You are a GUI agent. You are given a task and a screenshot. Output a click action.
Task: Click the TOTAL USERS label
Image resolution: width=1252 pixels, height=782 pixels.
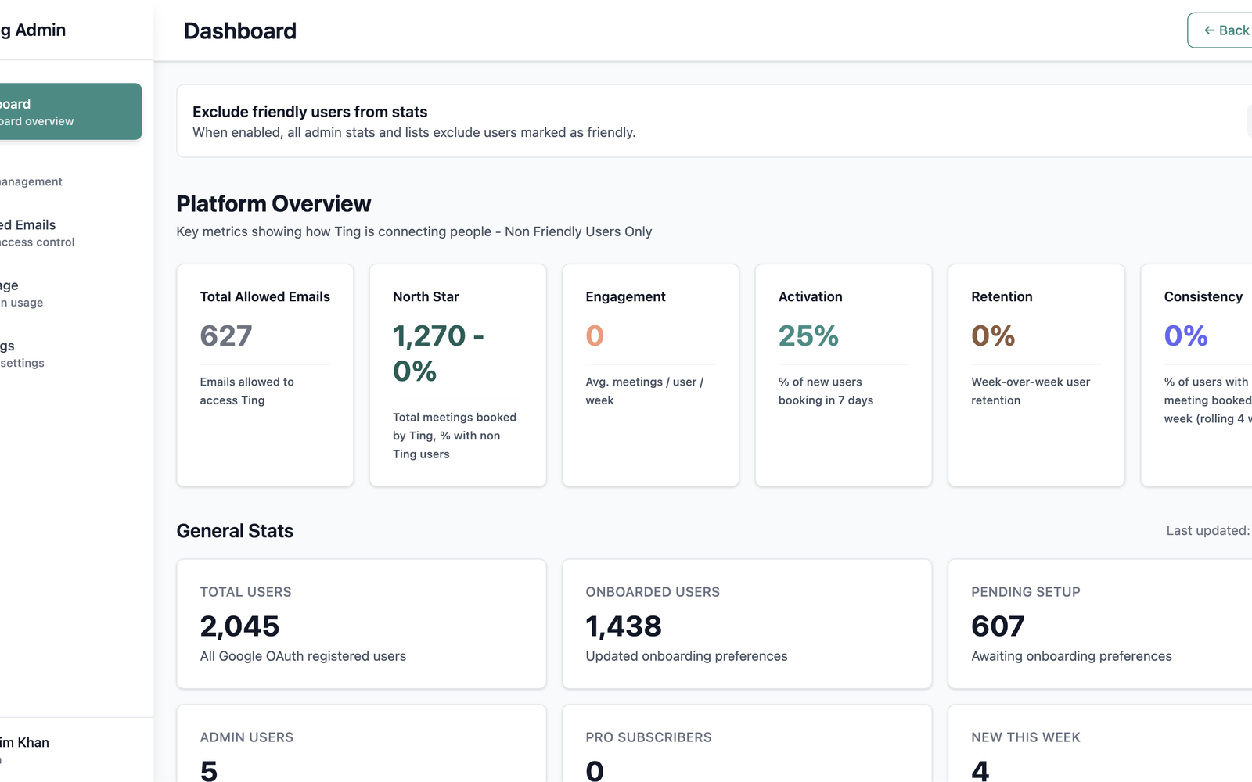[246, 592]
